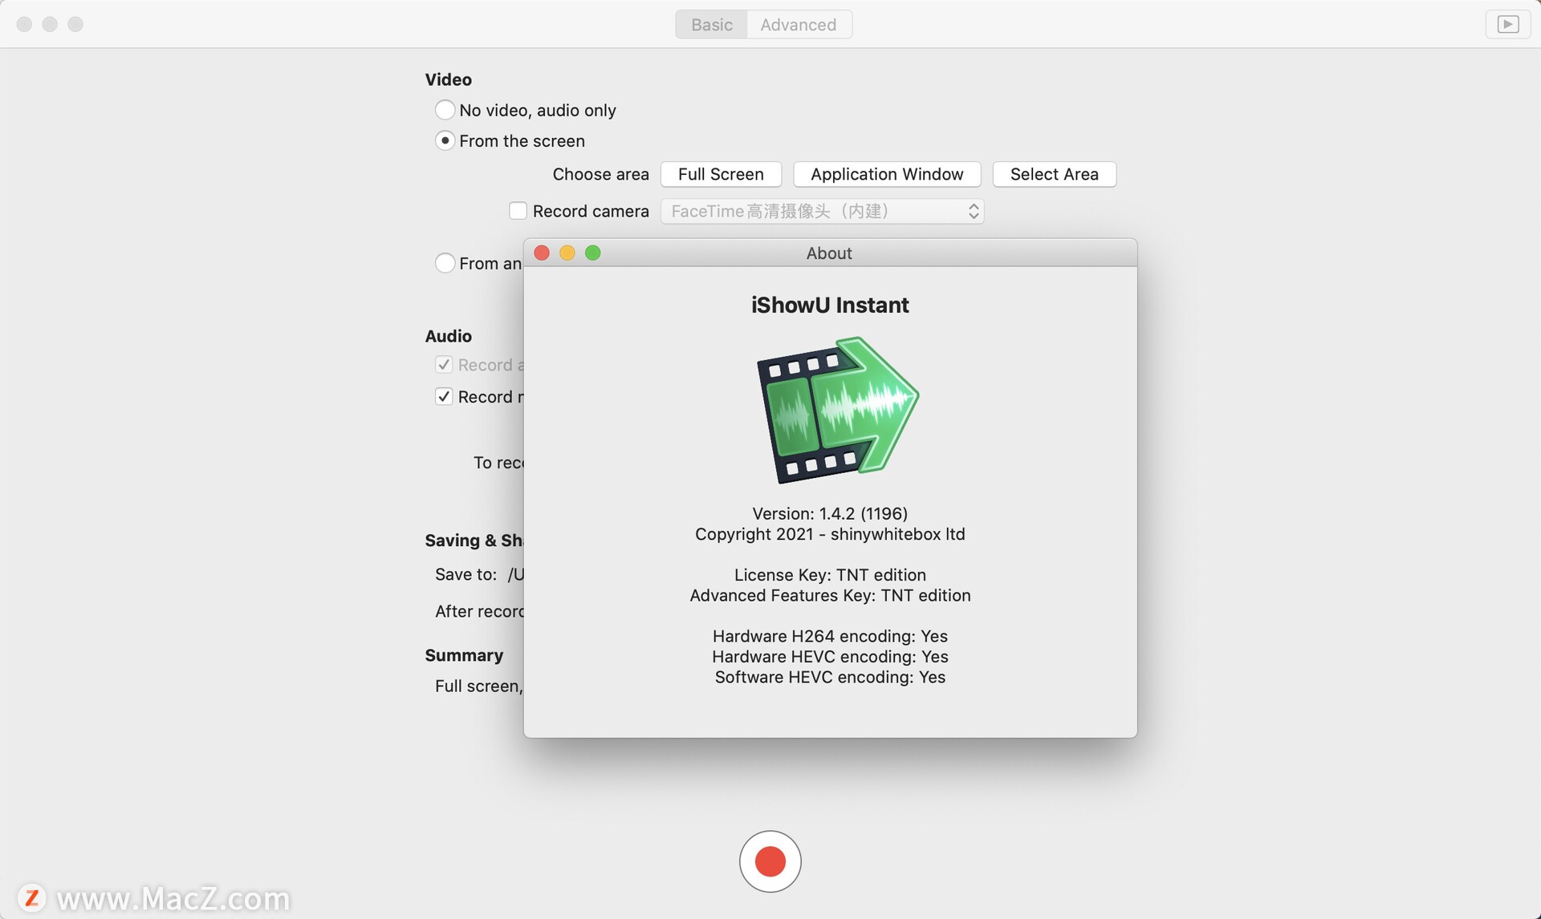Enable the Record camera checkbox
Viewport: 1541px width, 919px height.
(518, 211)
